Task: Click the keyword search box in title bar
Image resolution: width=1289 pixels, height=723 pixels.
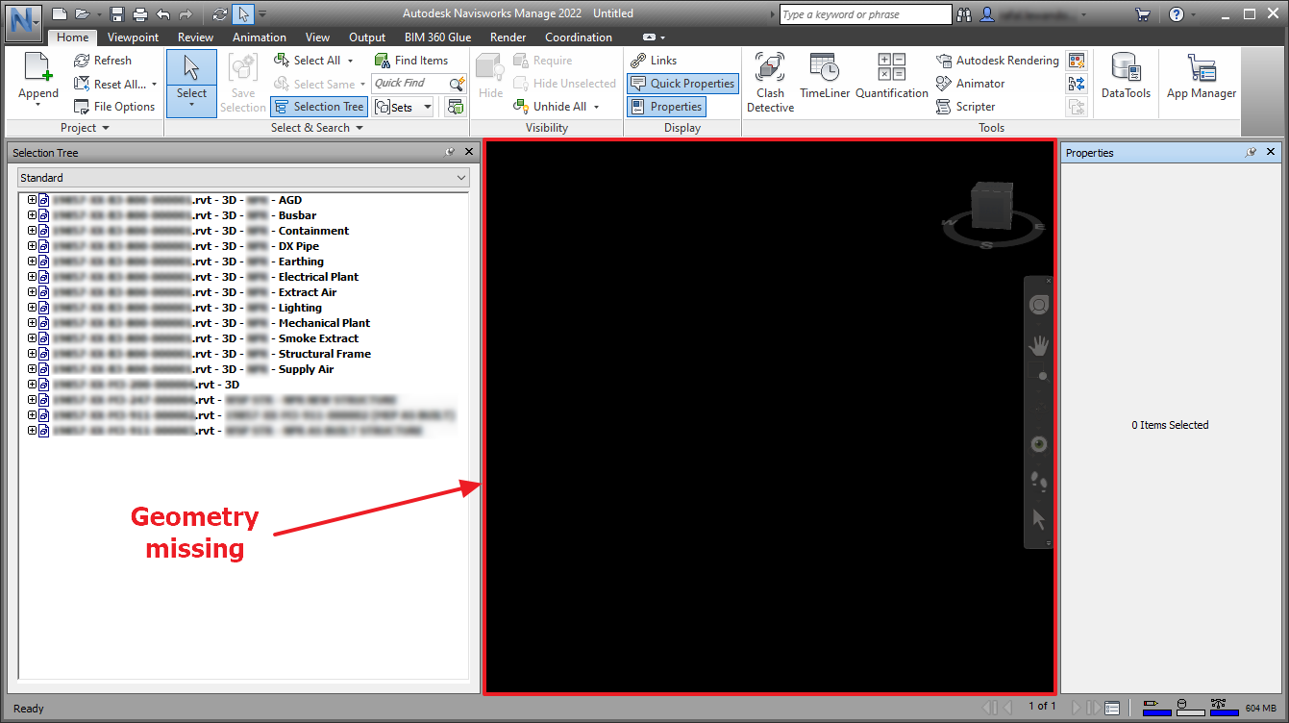Action: tap(865, 14)
